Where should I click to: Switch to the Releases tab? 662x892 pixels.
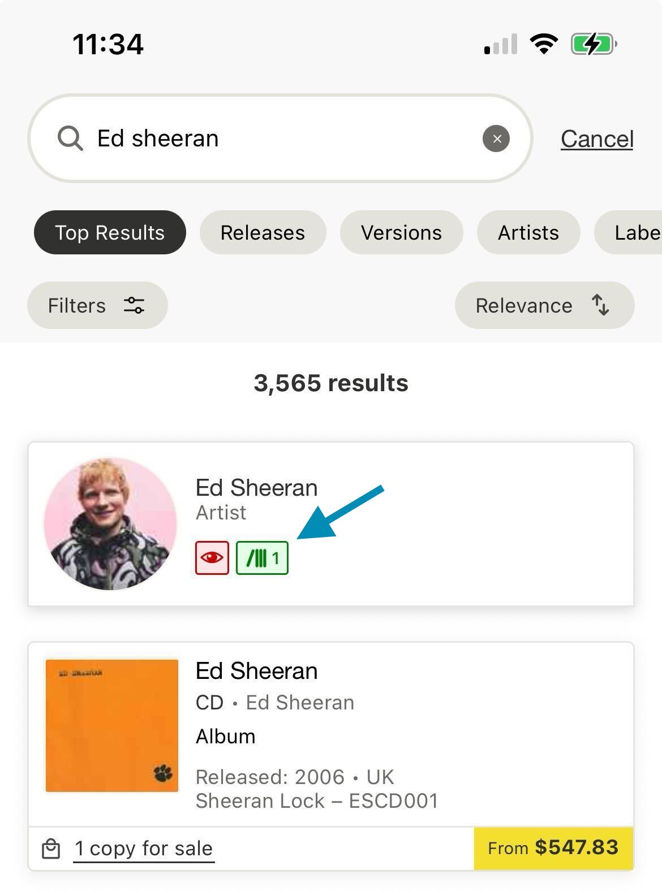[263, 232]
